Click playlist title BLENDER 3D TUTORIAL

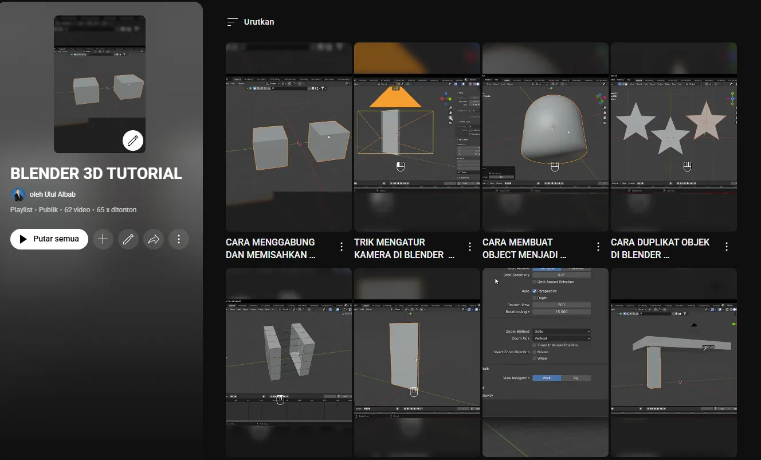pos(96,173)
